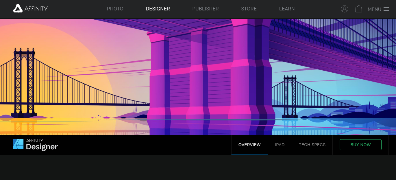Open the user account icon
The height and width of the screenshot is (180, 396).
click(345, 9)
